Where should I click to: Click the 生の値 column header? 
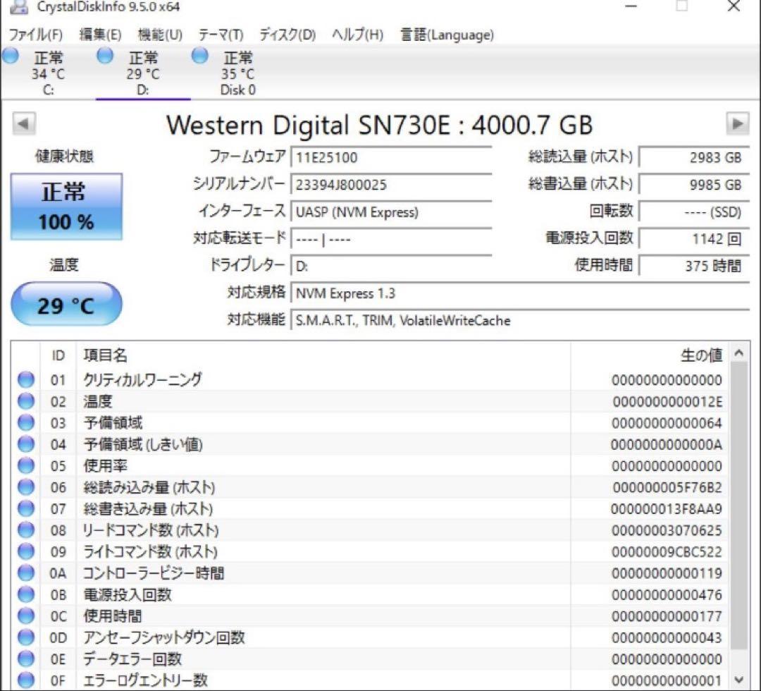pyautogui.click(x=650, y=355)
